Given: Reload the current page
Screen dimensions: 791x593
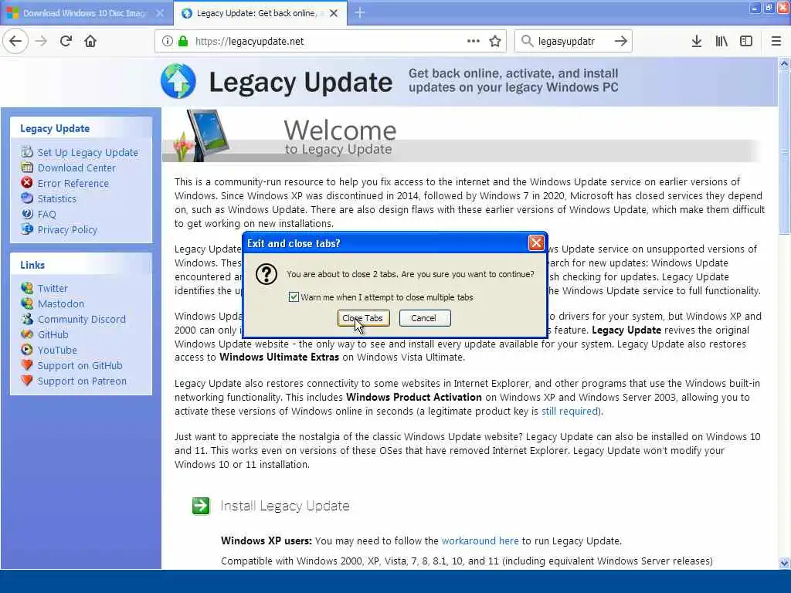Looking at the screenshot, I should 66,42.
